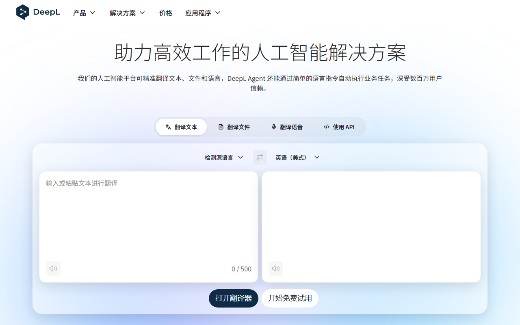Open the 价格 page

tap(166, 13)
